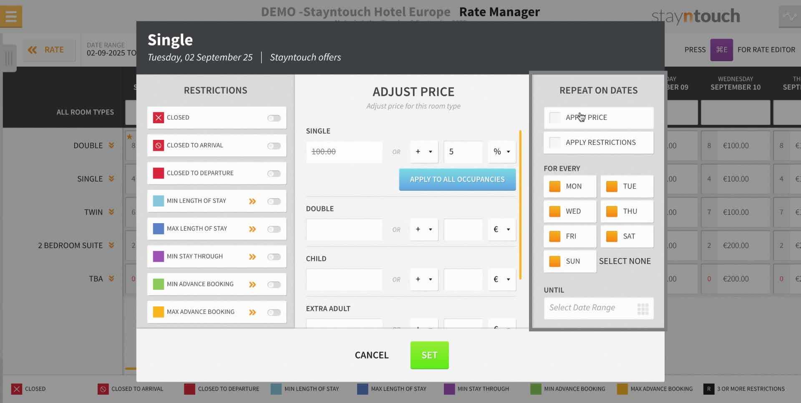Open Double plus/minus sign dropdown
The height and width of the screenshot is (403, 801).
pos(424,230)
